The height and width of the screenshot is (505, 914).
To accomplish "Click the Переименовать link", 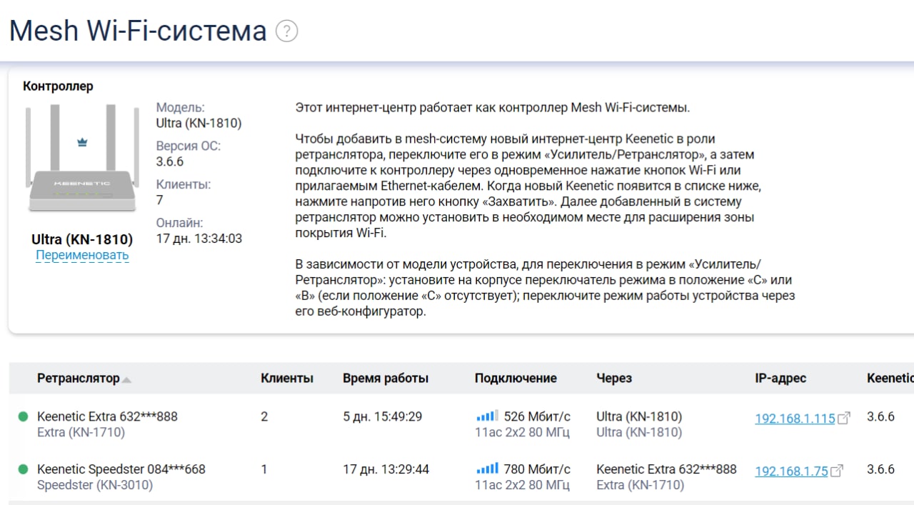I will click(82, 255).
